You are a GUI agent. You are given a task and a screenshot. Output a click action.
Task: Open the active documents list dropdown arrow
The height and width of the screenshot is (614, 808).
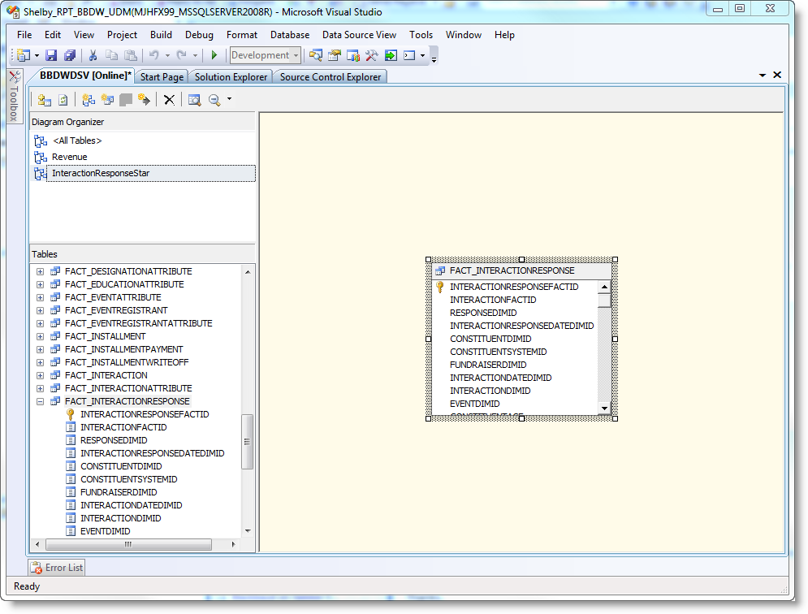763,76
